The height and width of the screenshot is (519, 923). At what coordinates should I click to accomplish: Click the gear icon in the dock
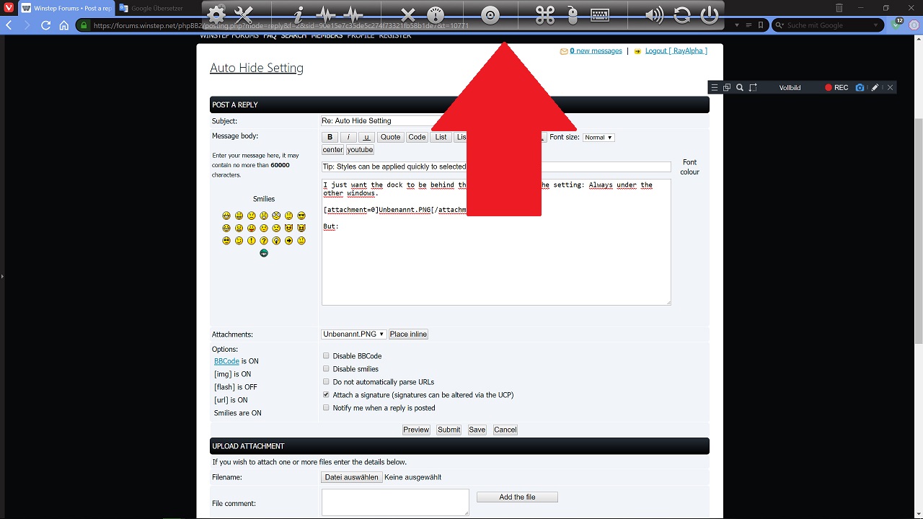pos(216,15)
